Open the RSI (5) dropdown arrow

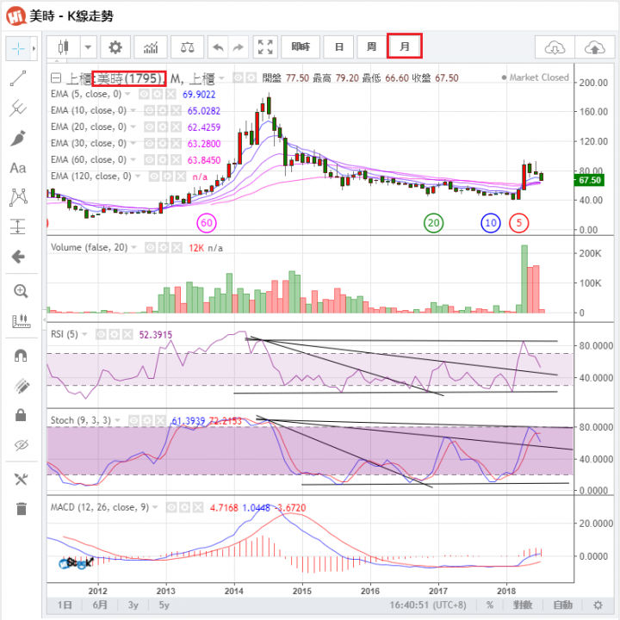click(84, 334)
